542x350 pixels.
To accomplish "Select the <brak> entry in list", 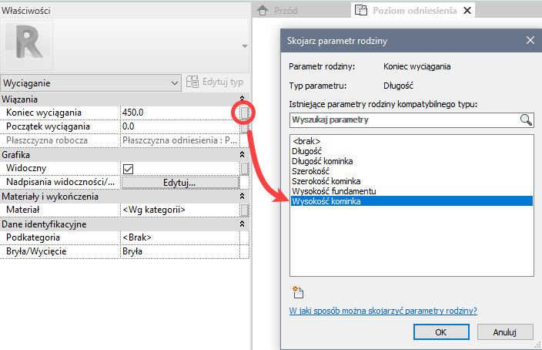I will pyautogui.click(x=306, y=142).
